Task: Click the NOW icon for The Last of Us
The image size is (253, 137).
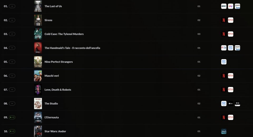Action: point(224,6)
